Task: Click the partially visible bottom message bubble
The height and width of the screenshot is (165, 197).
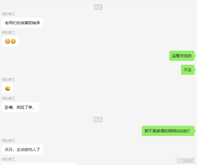Action: click(38, 164)
